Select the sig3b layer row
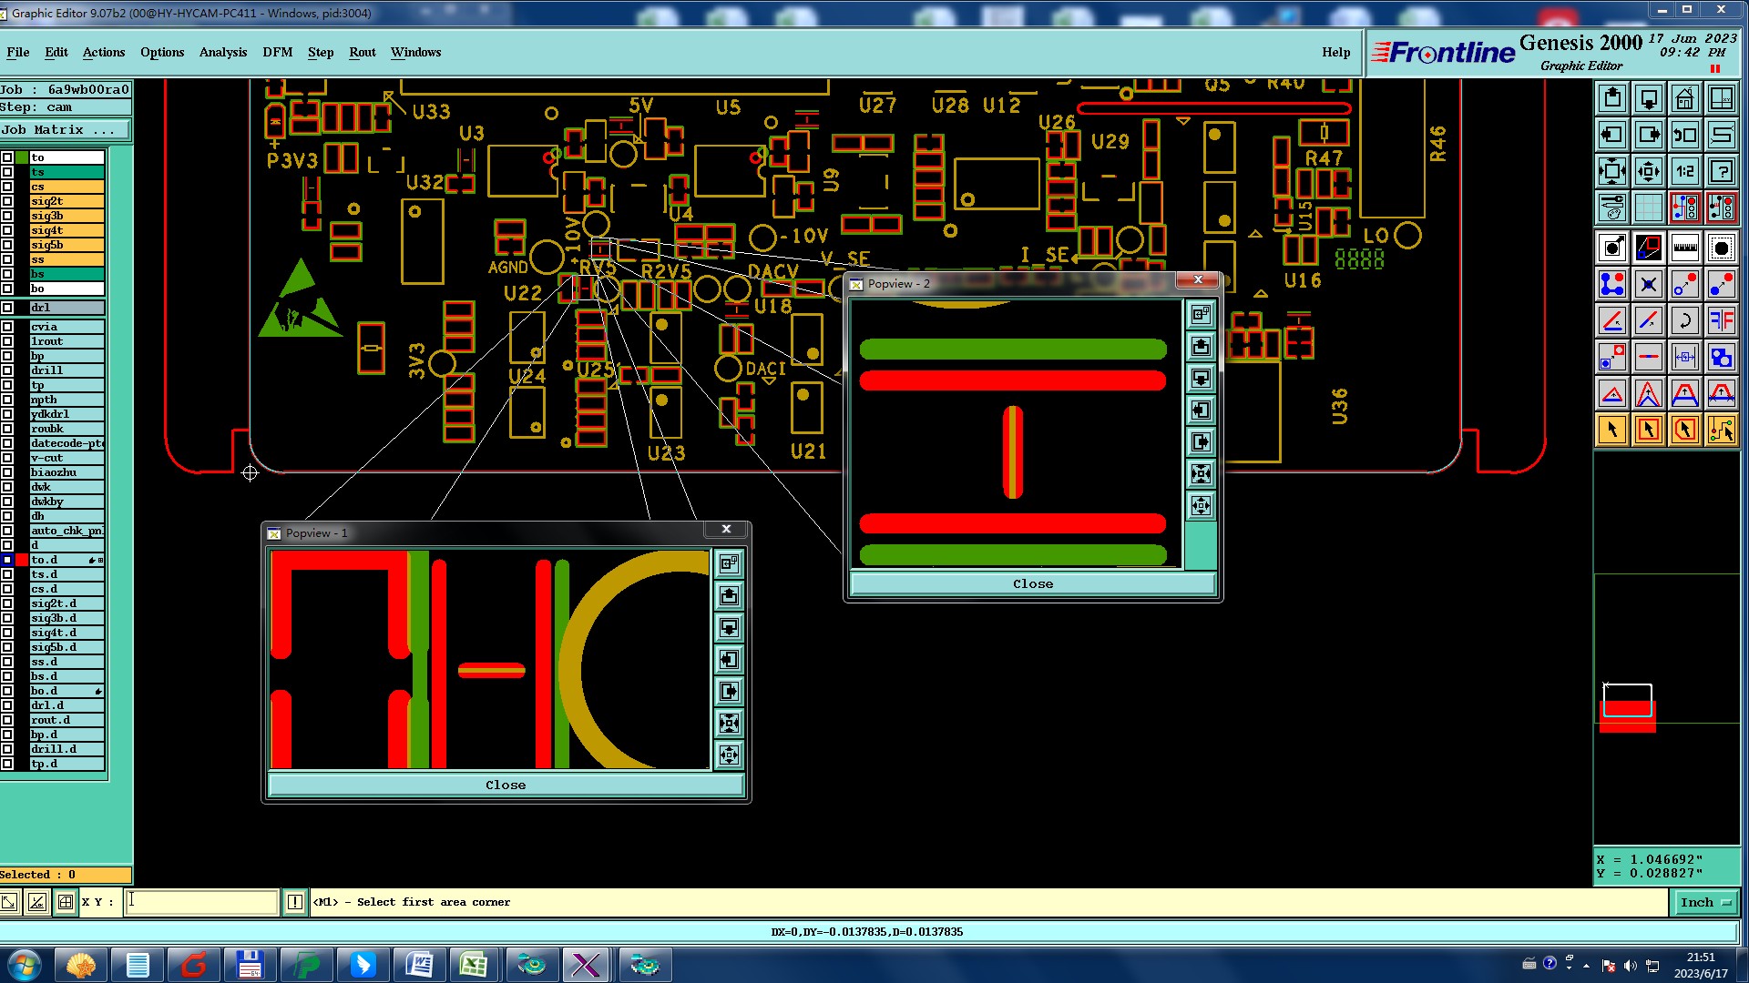Image resolution: width=1749 pixels, height=983 pixels. point(66,216)
